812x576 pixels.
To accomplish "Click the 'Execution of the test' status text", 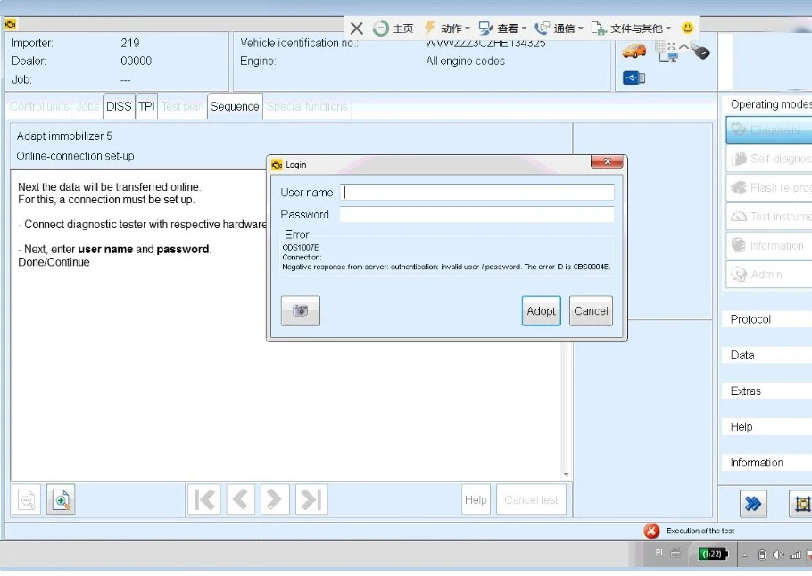I will [x=700, y=531].
